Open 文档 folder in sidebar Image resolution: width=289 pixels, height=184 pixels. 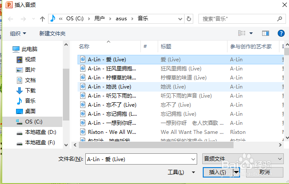[26, 80]
